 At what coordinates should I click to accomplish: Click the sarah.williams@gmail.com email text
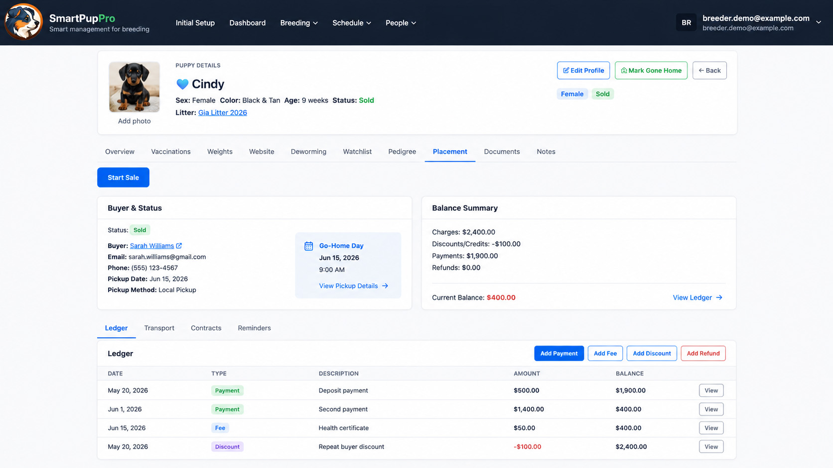point(167,257)
